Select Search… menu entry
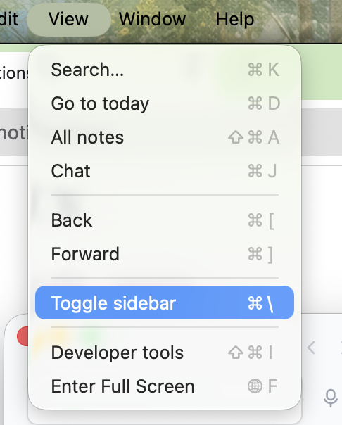This screenshot has height=425, width=342. point(165,70)
